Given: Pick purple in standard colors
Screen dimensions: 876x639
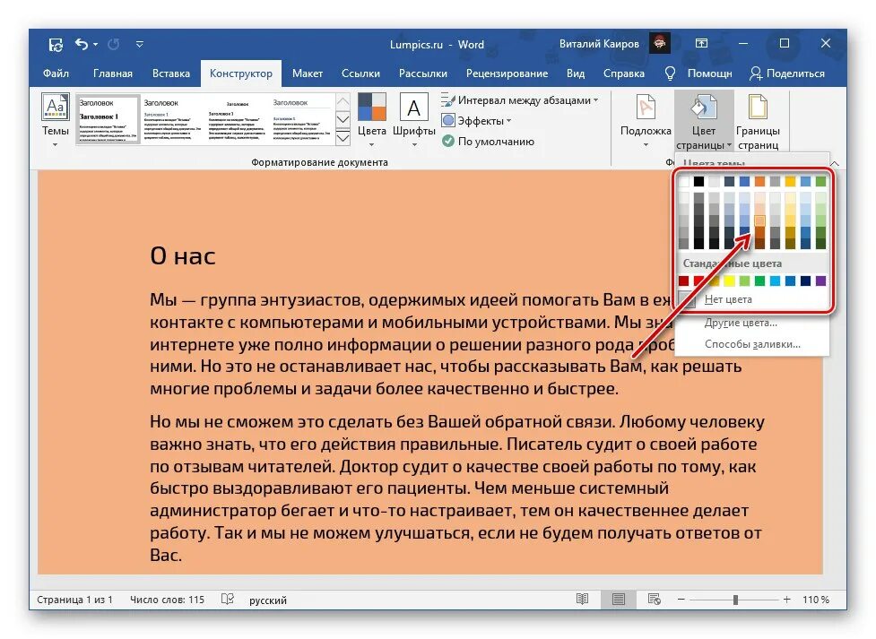Looking at the screenshot, I should click(x=820, y=281).
